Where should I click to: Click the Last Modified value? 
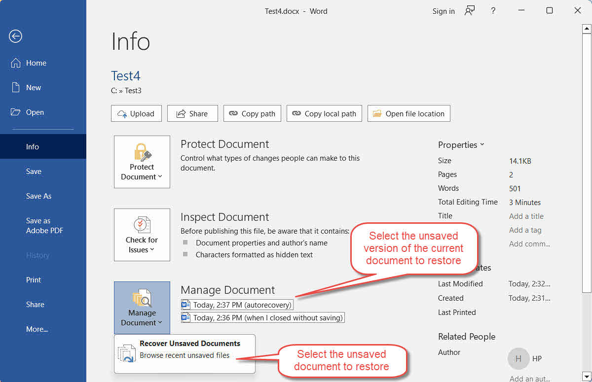[529, 284]
